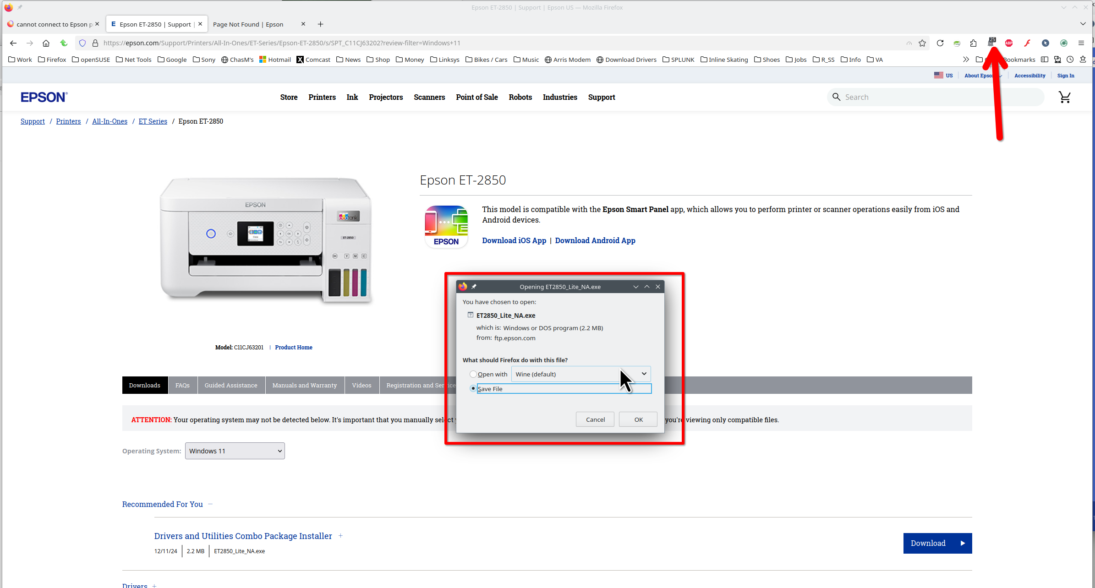
Task: Click the Epson Smart Panel app icon
Action: (446, 227)
